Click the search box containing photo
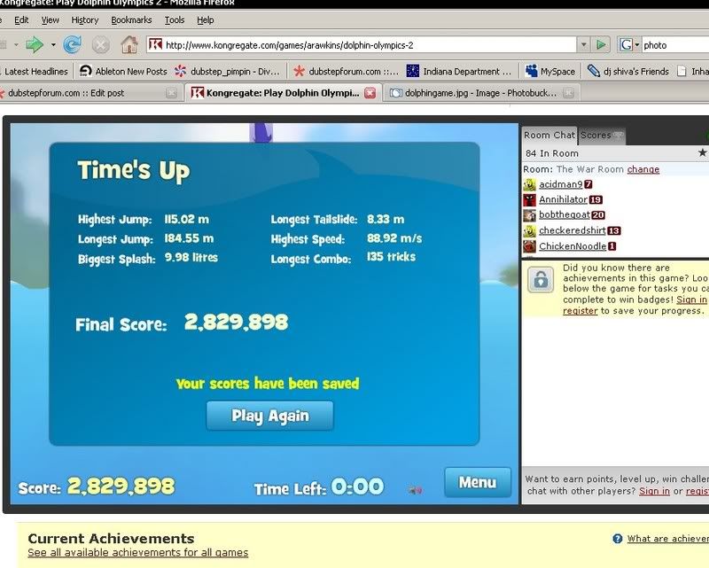This screenshot has width=709, height=568. pyautogui.click(x=675, y=45)
